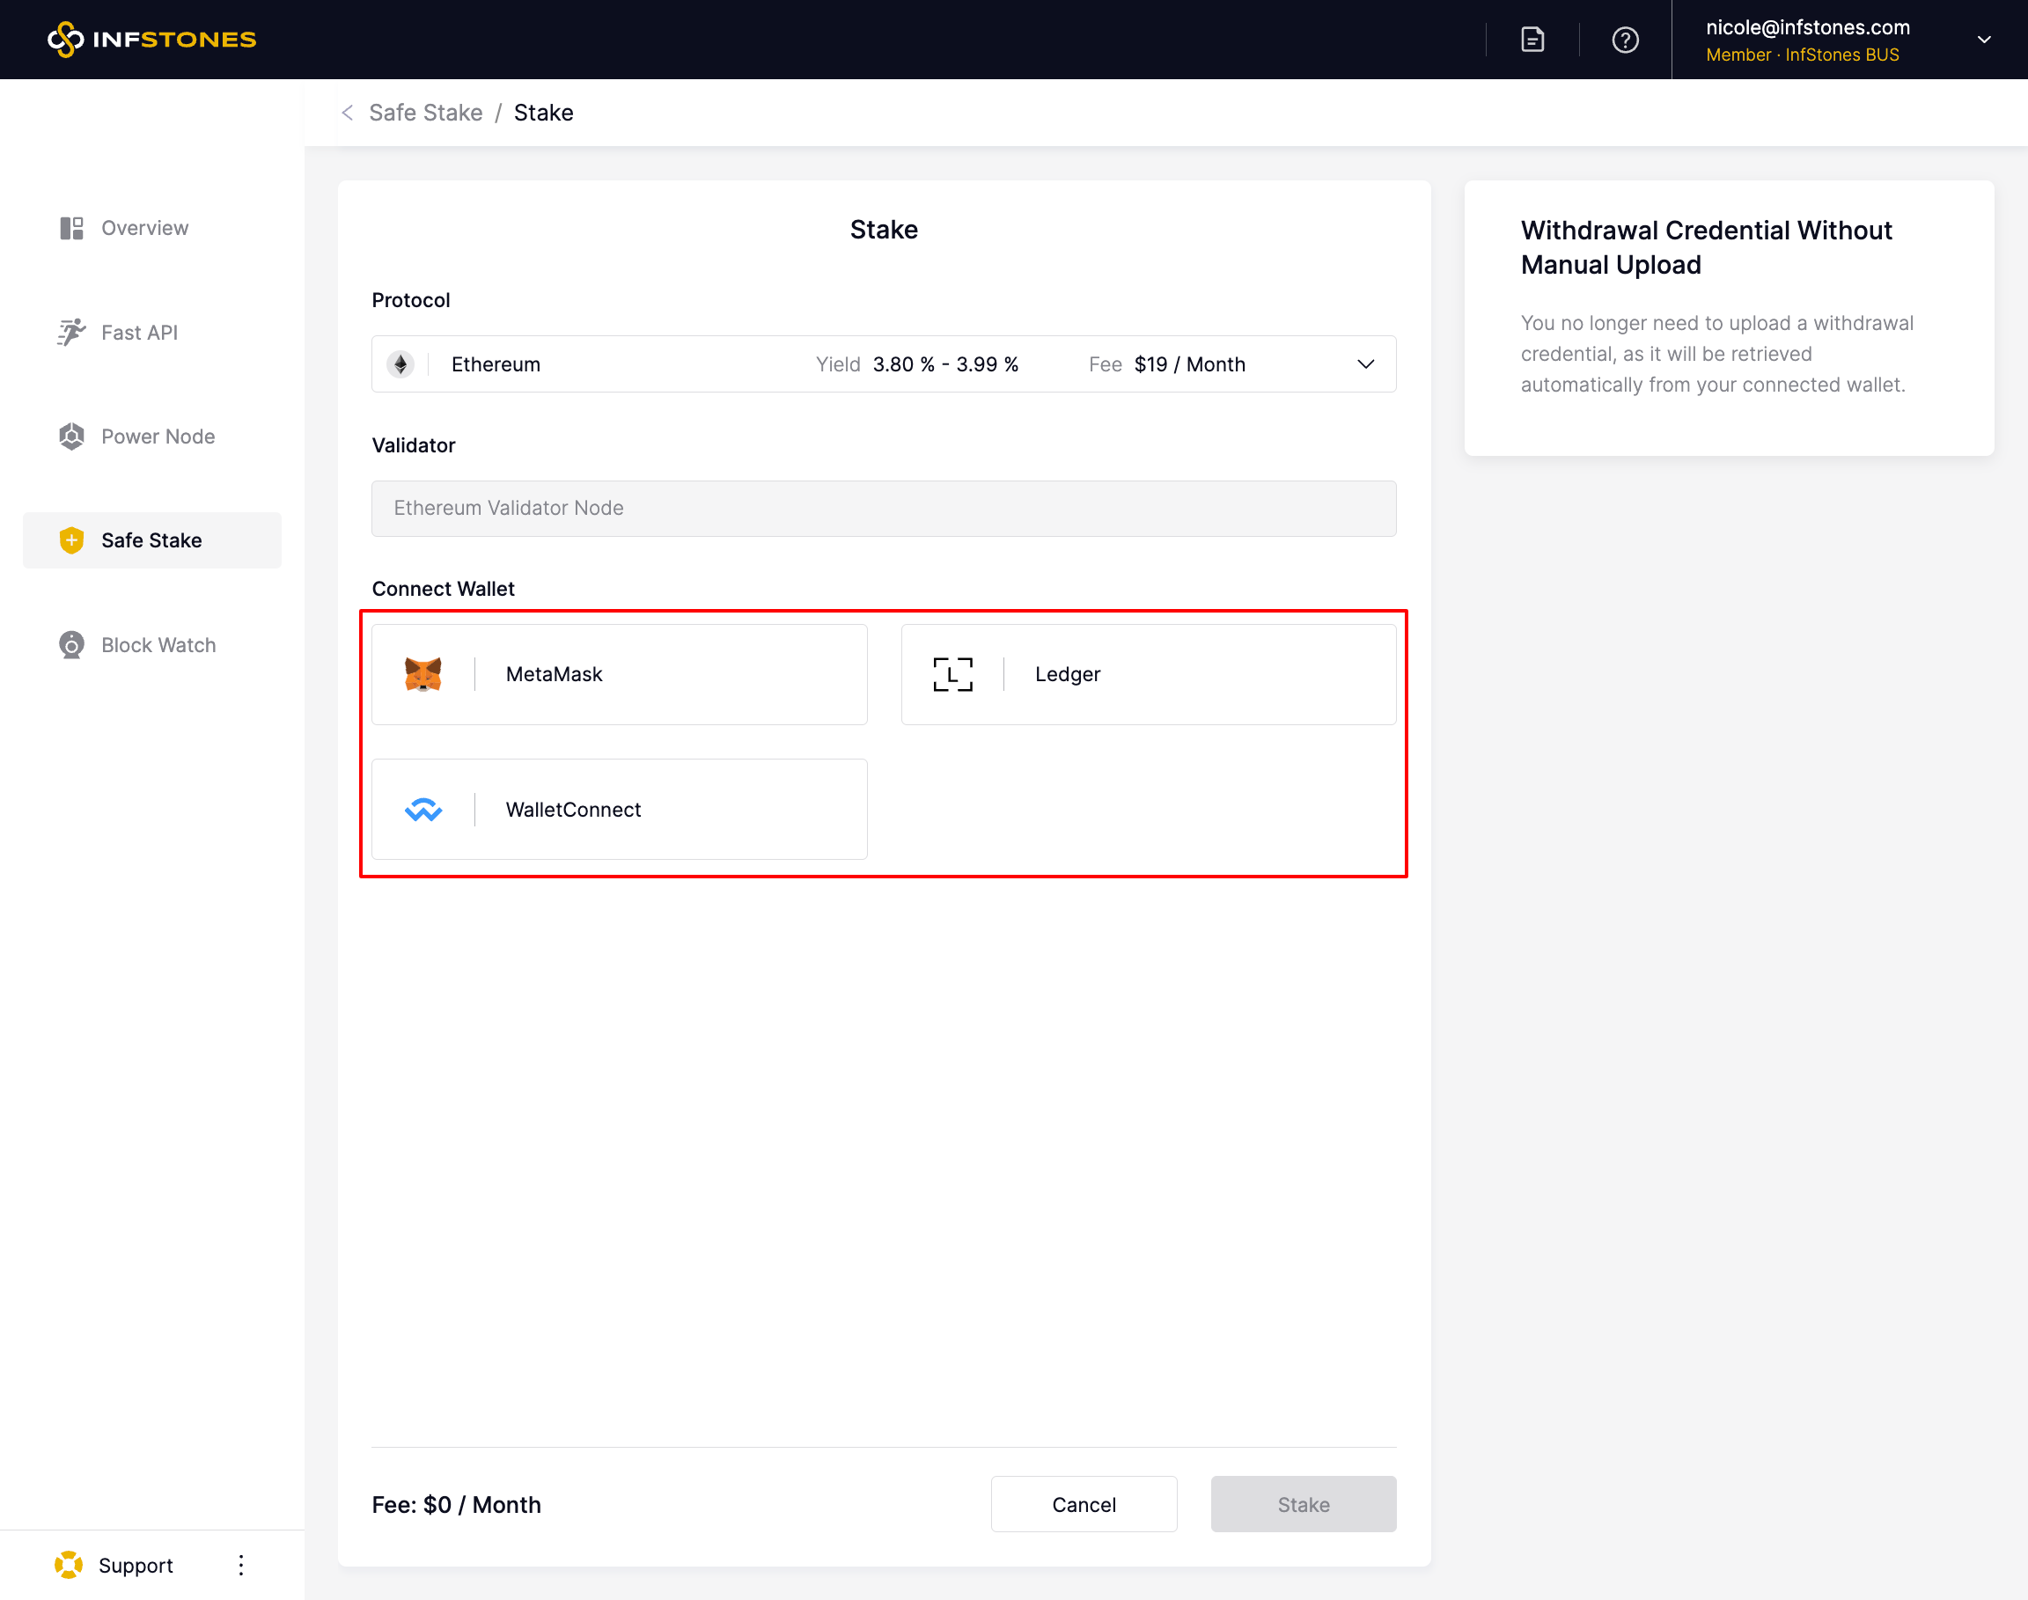Screen dimensions: 2028x1600
Task: Open Overview in the sidebar
Action: (x=144, y=228)
